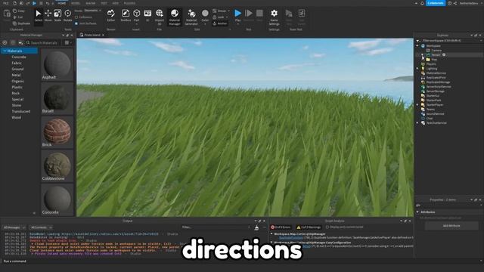The height and width of the screenshot is (272, 484).
Task: Switch to the VIEW ribbon tab
Action: coord(116,3)
